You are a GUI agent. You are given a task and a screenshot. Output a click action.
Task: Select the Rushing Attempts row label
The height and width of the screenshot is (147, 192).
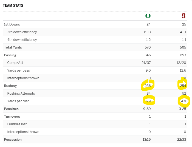21,94
